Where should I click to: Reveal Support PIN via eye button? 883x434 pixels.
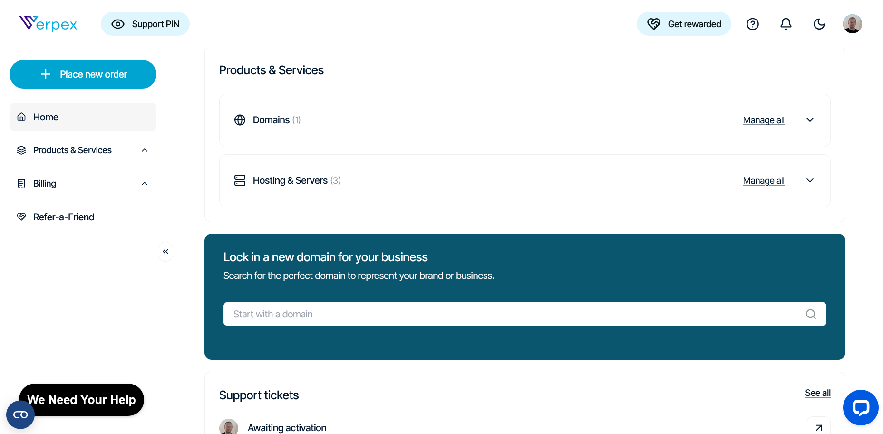[145, 24]
